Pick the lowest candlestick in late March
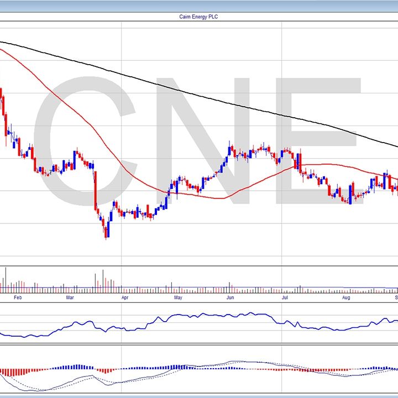This screenshot has height=398, width=398. tap(106, 233)
